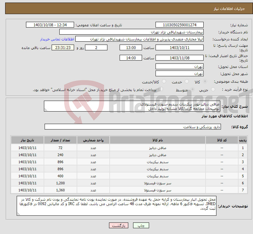253x234 pixels.
Task: Click the بازگشت (back) button
Action: pyautogui.click(x=119, y=225)
